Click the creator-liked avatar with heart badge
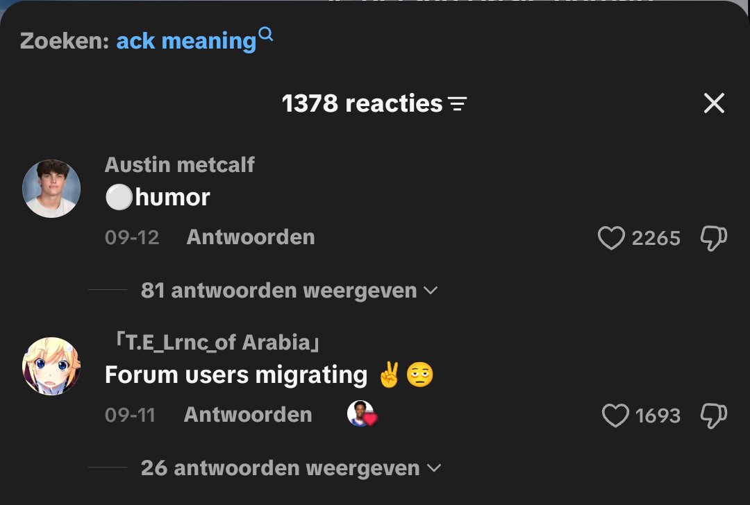The height and width of the screenshot is (505, 750). click(362, 413)
